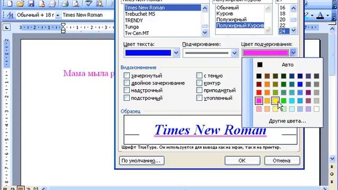Click the Print Preview magnifier icon
338x190 pixels.
click(76, 4)
